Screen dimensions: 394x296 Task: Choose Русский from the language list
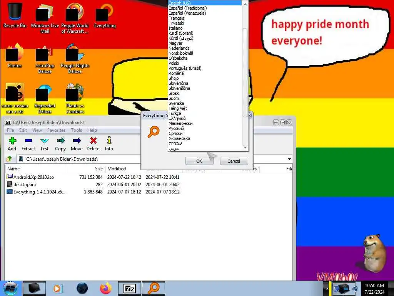point(205,128)
